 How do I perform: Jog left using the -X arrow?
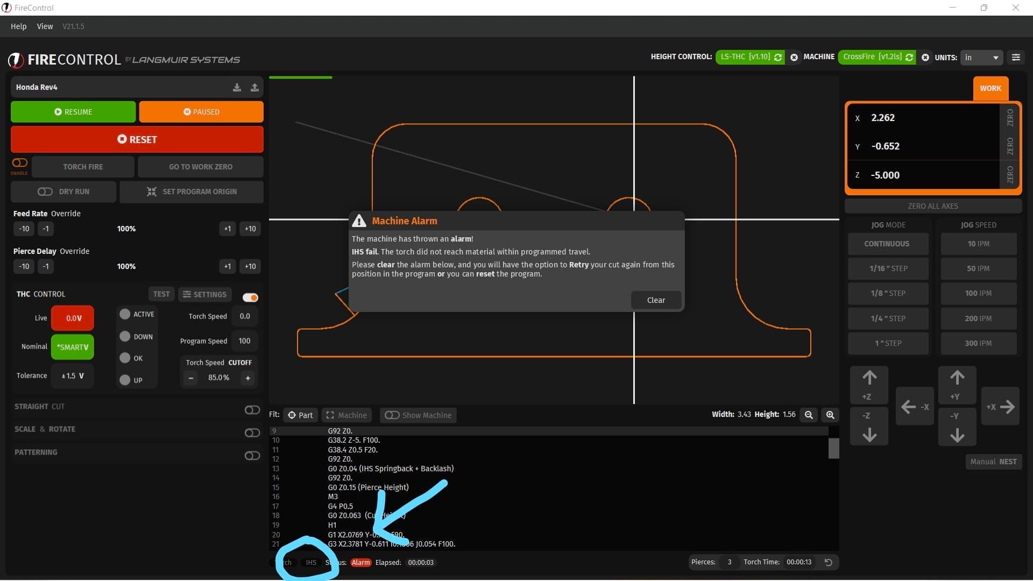pyautogui.click(x=915, y=407)
